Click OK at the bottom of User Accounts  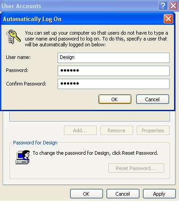coord(86,194)
